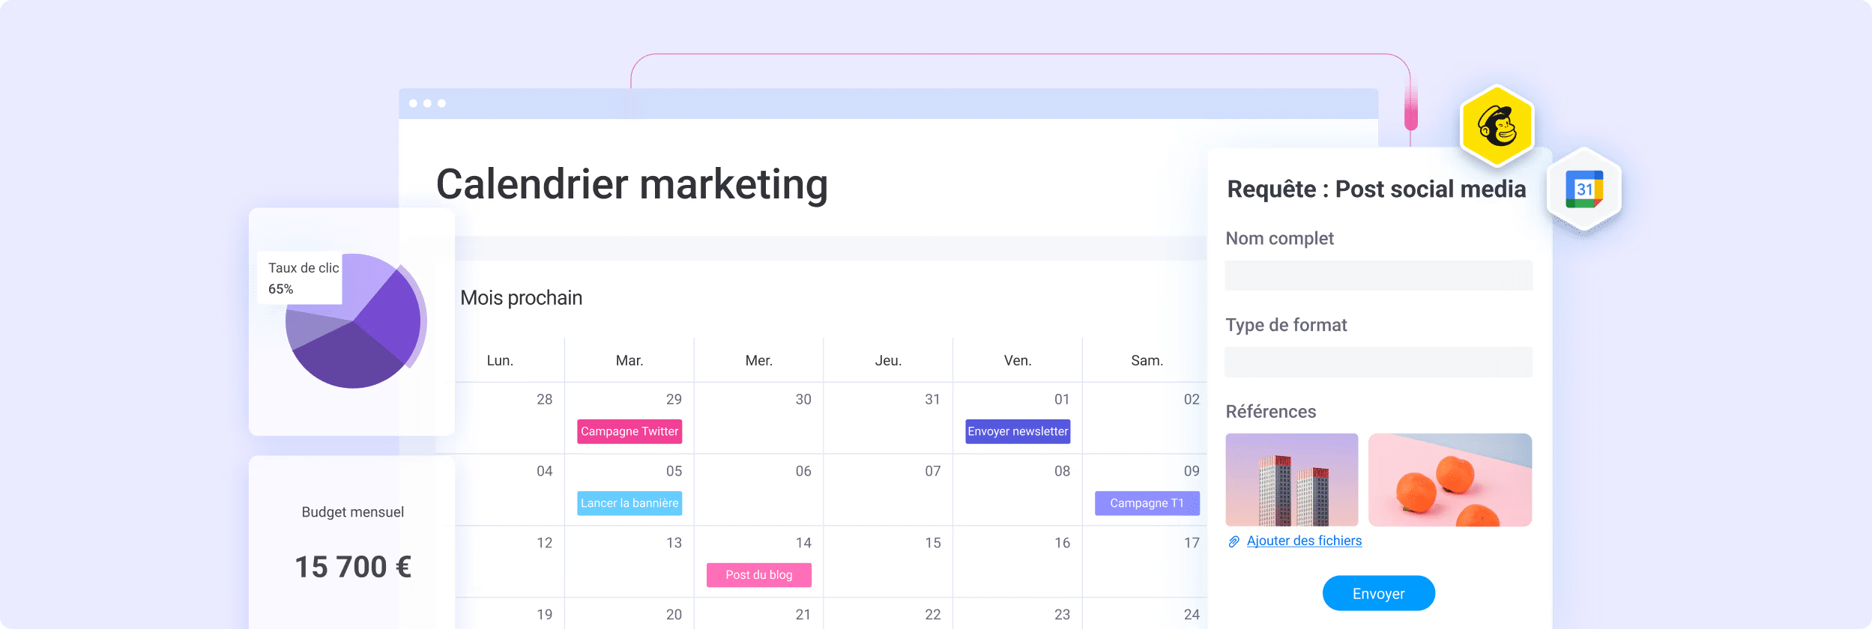This screenshot has width=1872, height=629.
Task: Select the Campagne Twitter event
Action: 629,431
